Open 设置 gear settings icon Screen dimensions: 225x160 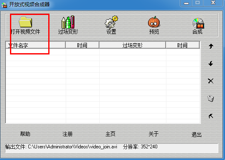click(111, 22)
